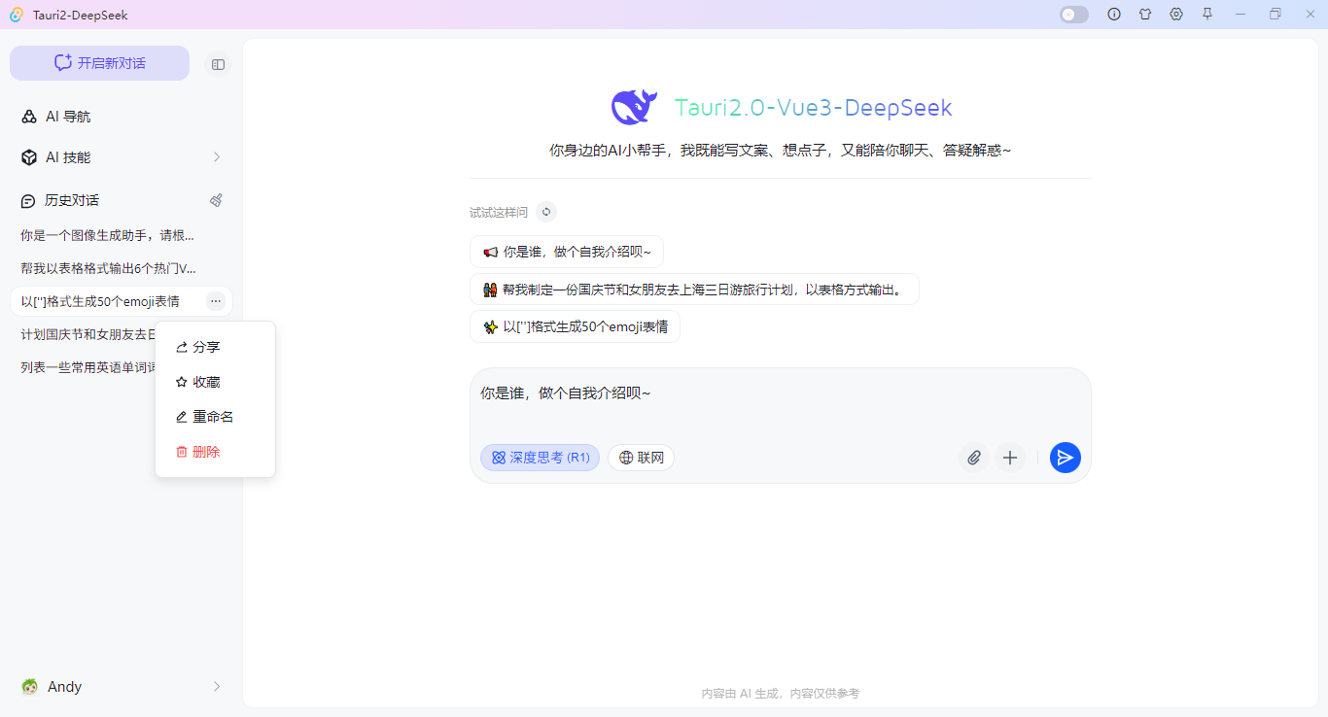Open the '...' menu on the emoji chat item
Image resolution: width=1328 pixels, height=717 pixels.
point(215,301)
